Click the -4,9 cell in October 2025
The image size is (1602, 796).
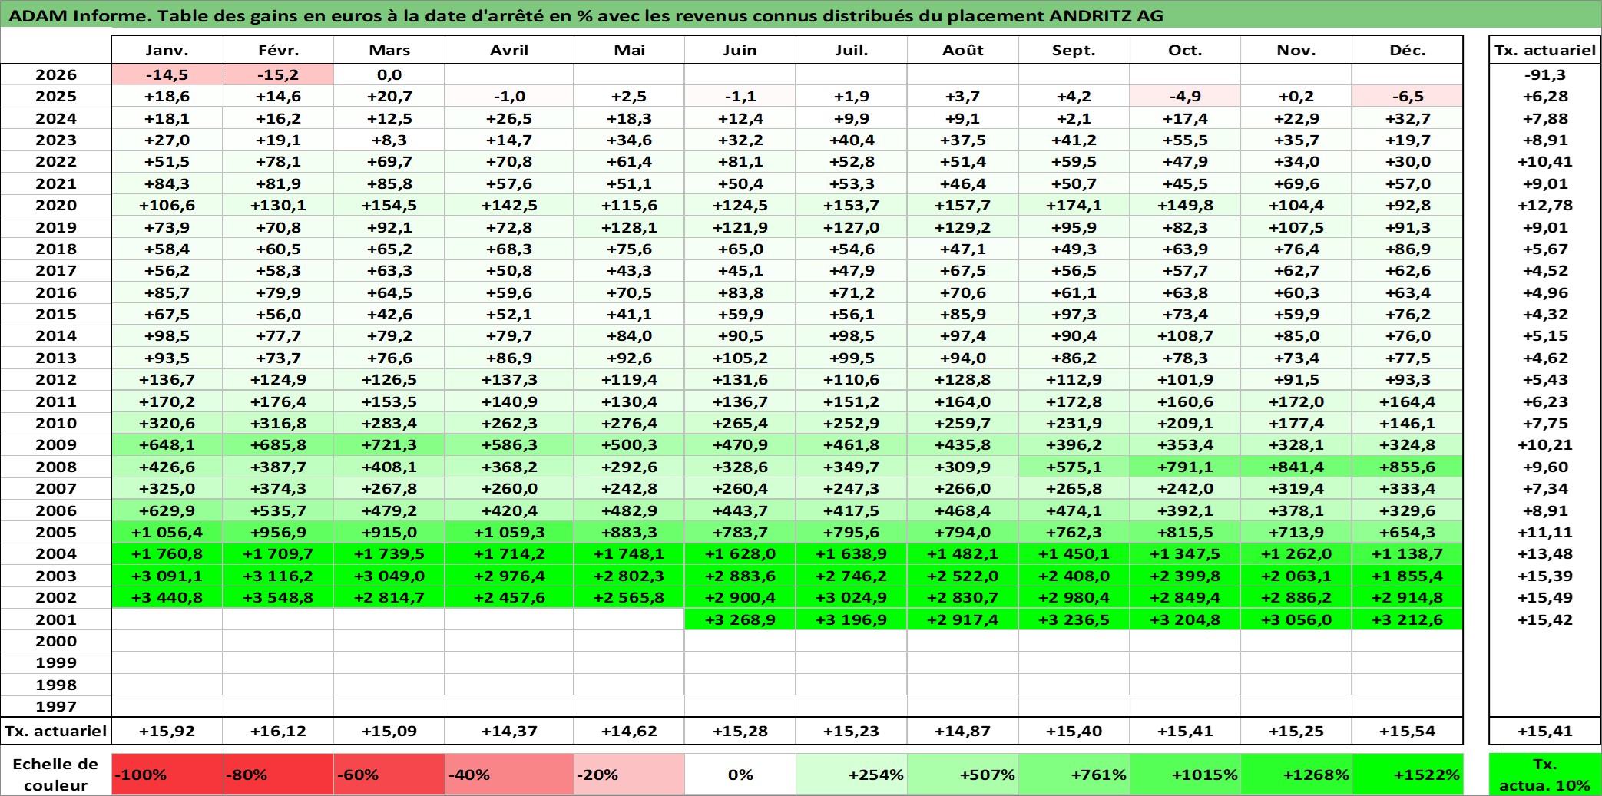[x=1185, y=96]
